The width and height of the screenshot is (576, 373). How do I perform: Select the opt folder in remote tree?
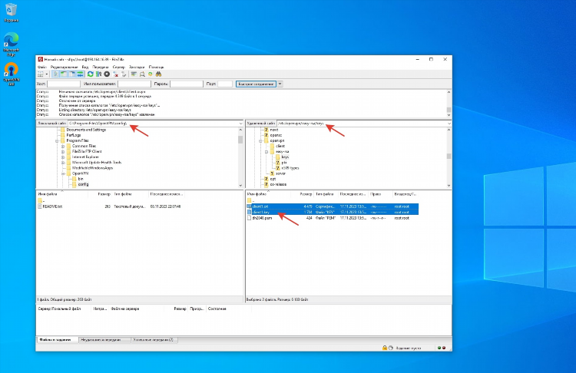(273, 179)
